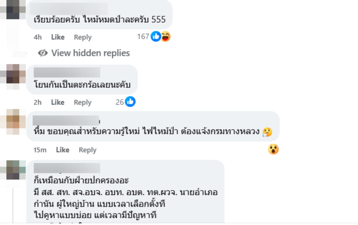Open the 2h timestamp link
The image size is (358, 225).
coord(38,102)
